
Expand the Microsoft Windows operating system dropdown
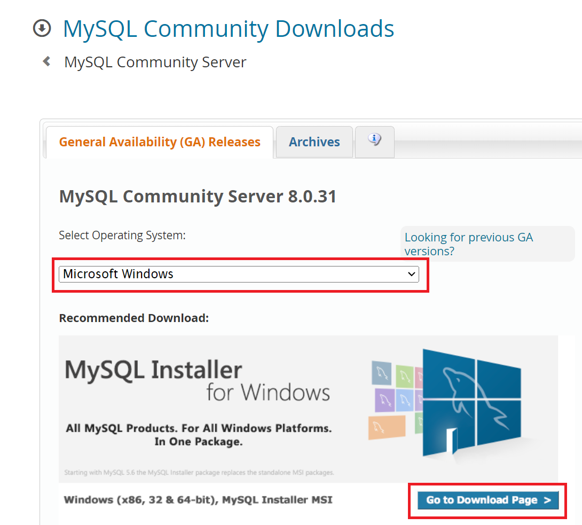point(239,274)
